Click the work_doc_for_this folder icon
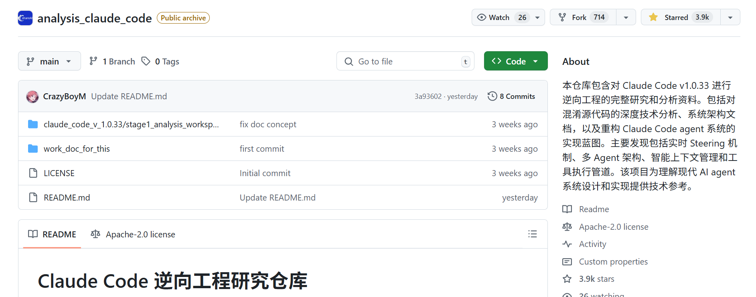 (x=33, y=148)
